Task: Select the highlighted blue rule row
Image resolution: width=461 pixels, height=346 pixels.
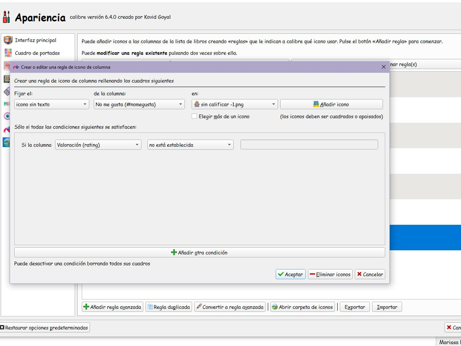Action: coord(425,238)
